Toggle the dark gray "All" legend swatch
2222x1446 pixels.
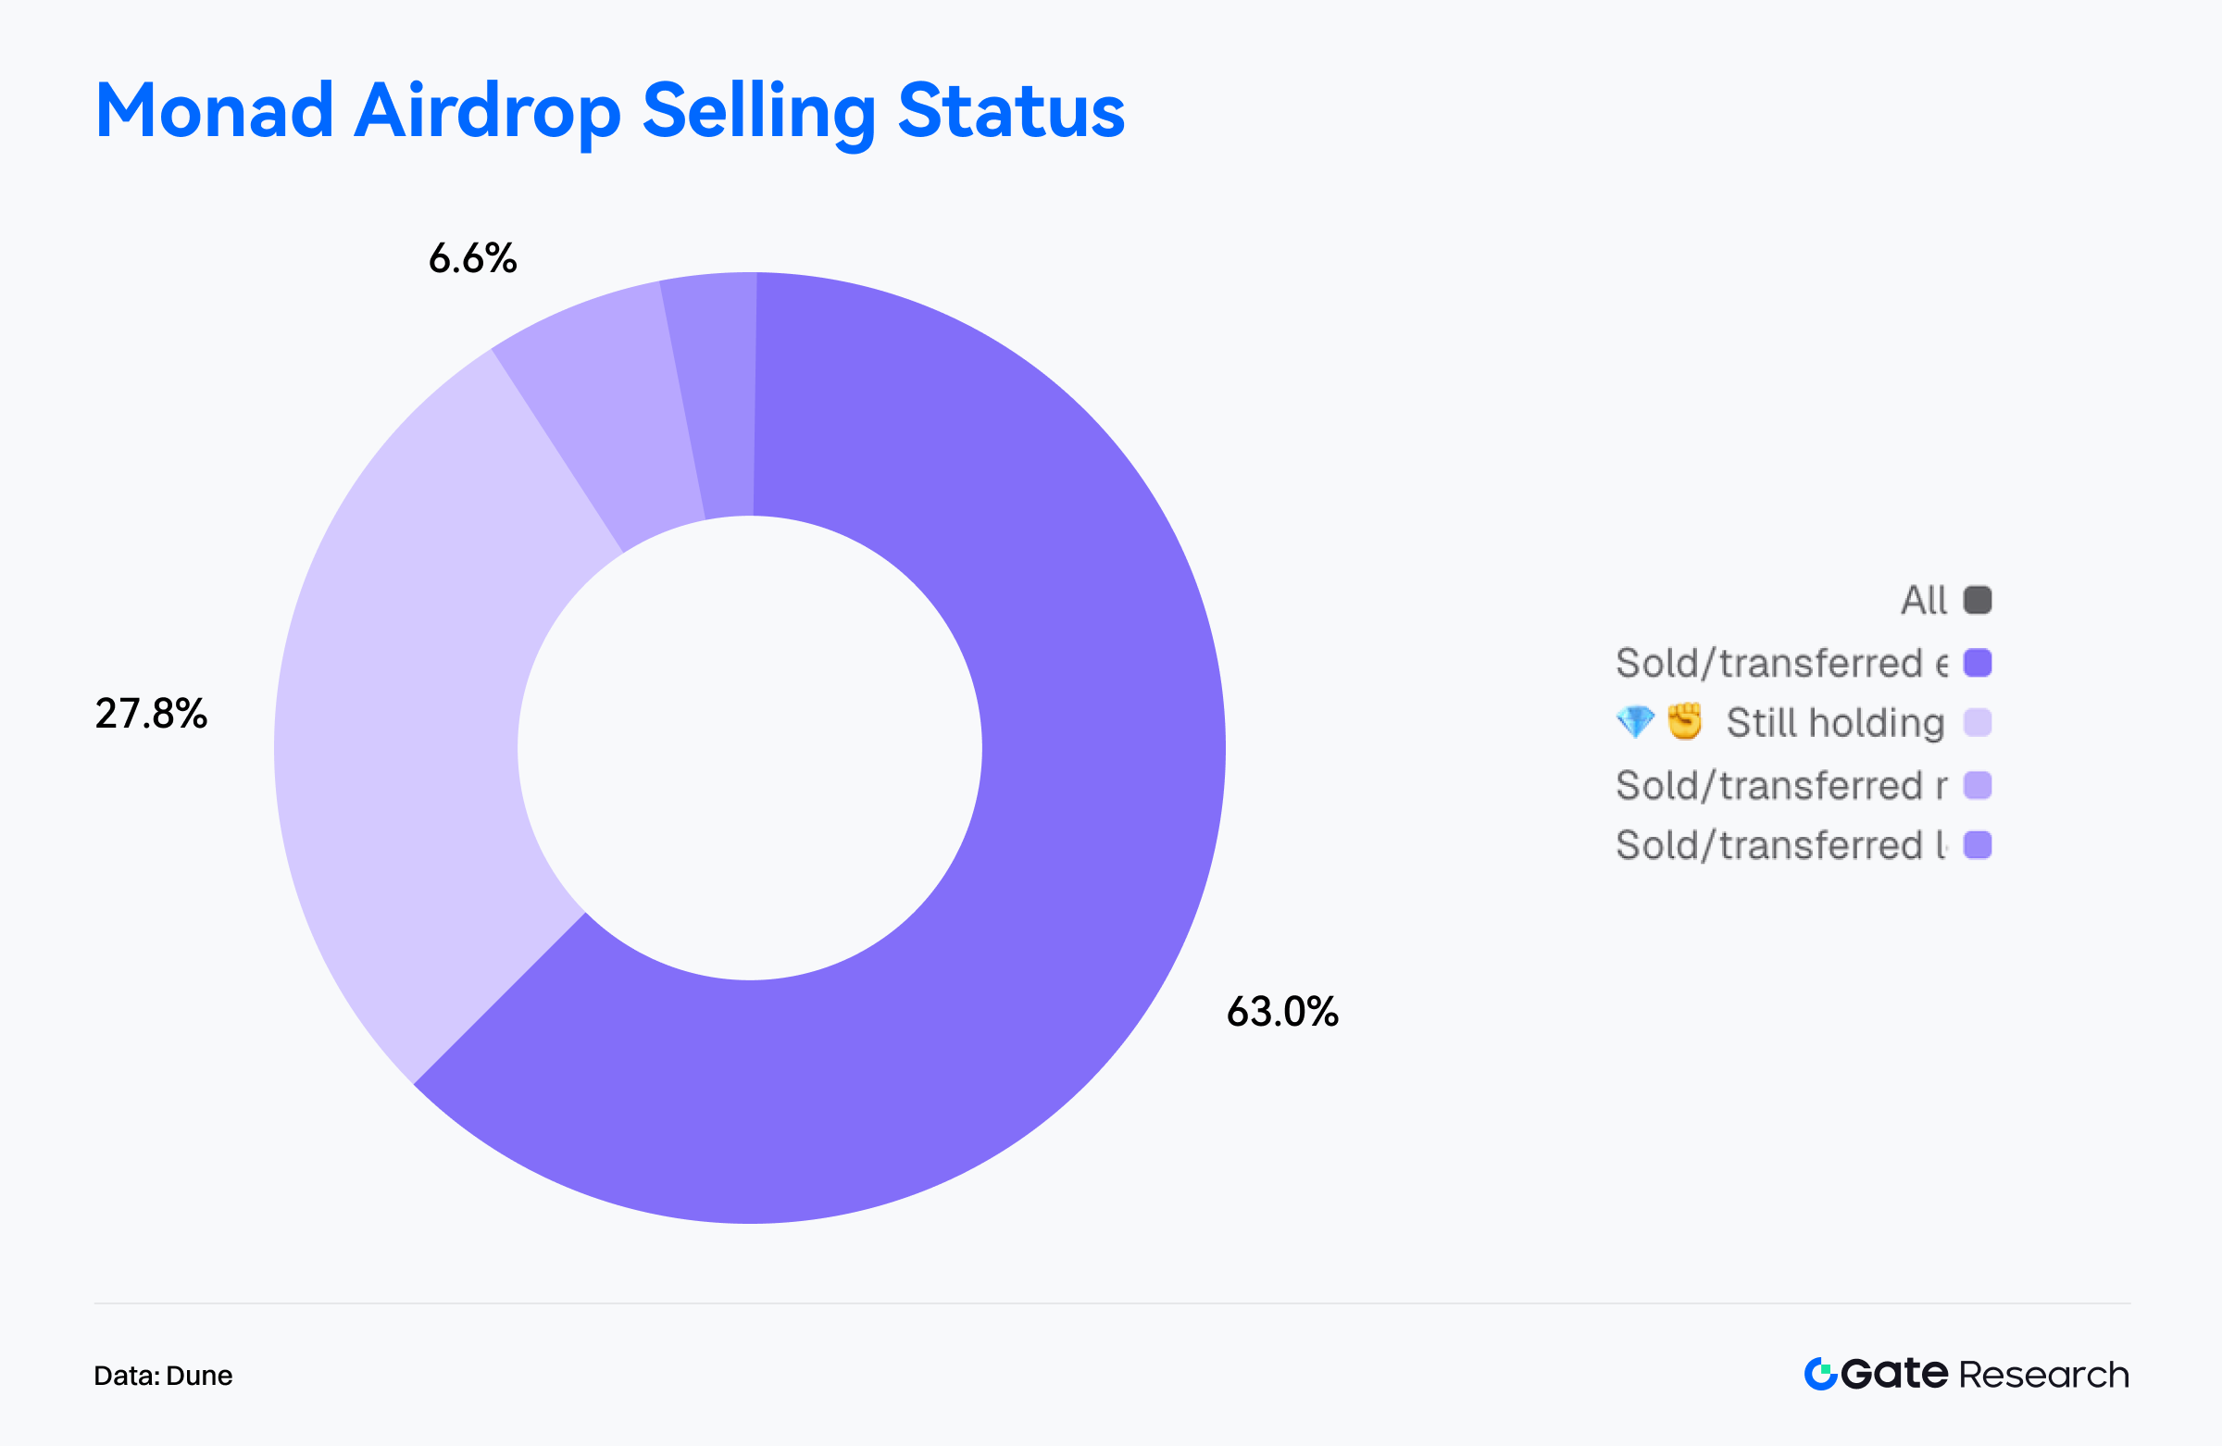coord(1978,599)
